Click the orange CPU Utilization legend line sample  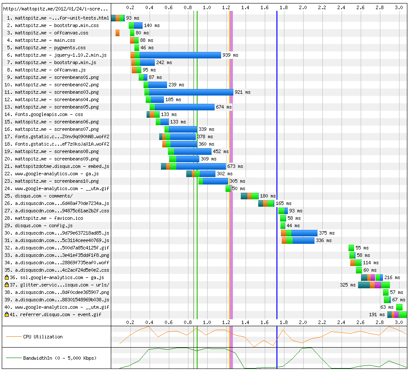14,337
